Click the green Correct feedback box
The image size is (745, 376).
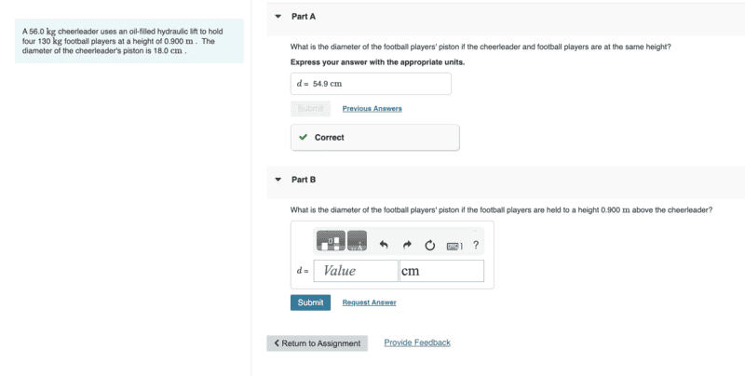coord(375,137)
